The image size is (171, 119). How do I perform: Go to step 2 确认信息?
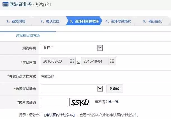50,21
